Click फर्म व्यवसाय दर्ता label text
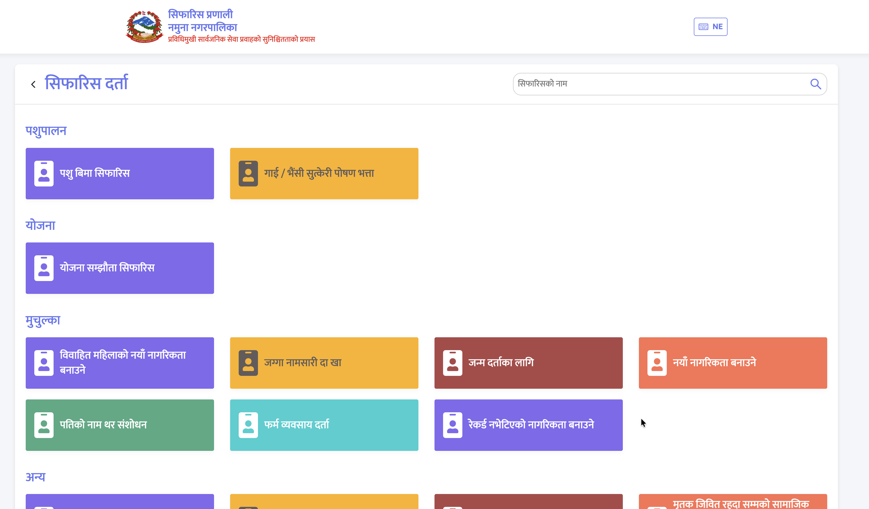Viewport: 869px width, 509px height. pos(296,425)
